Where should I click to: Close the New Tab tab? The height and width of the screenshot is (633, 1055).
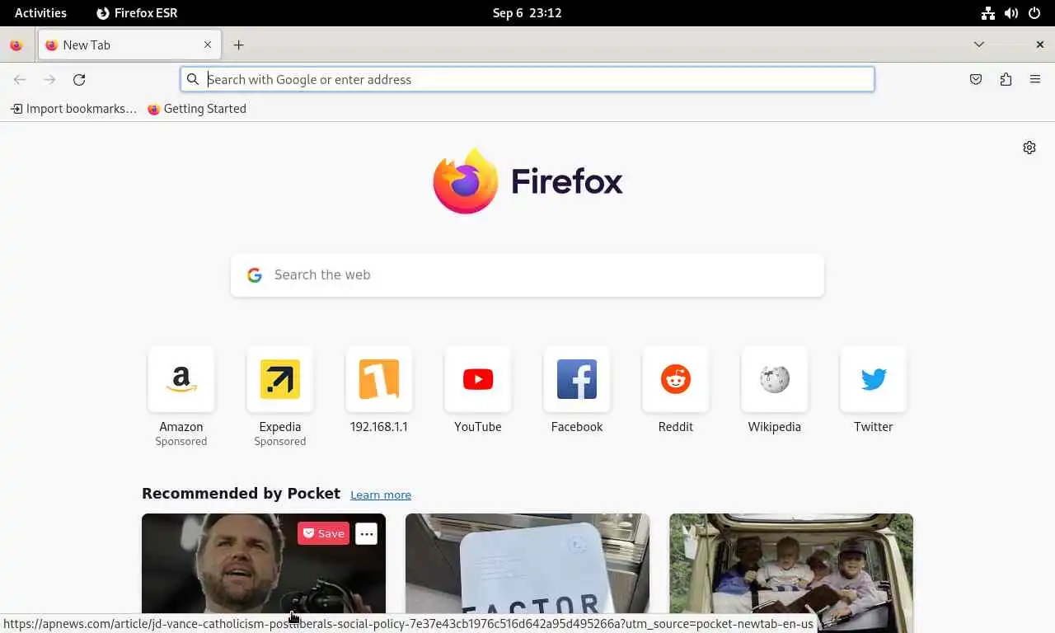pos(208,45)
